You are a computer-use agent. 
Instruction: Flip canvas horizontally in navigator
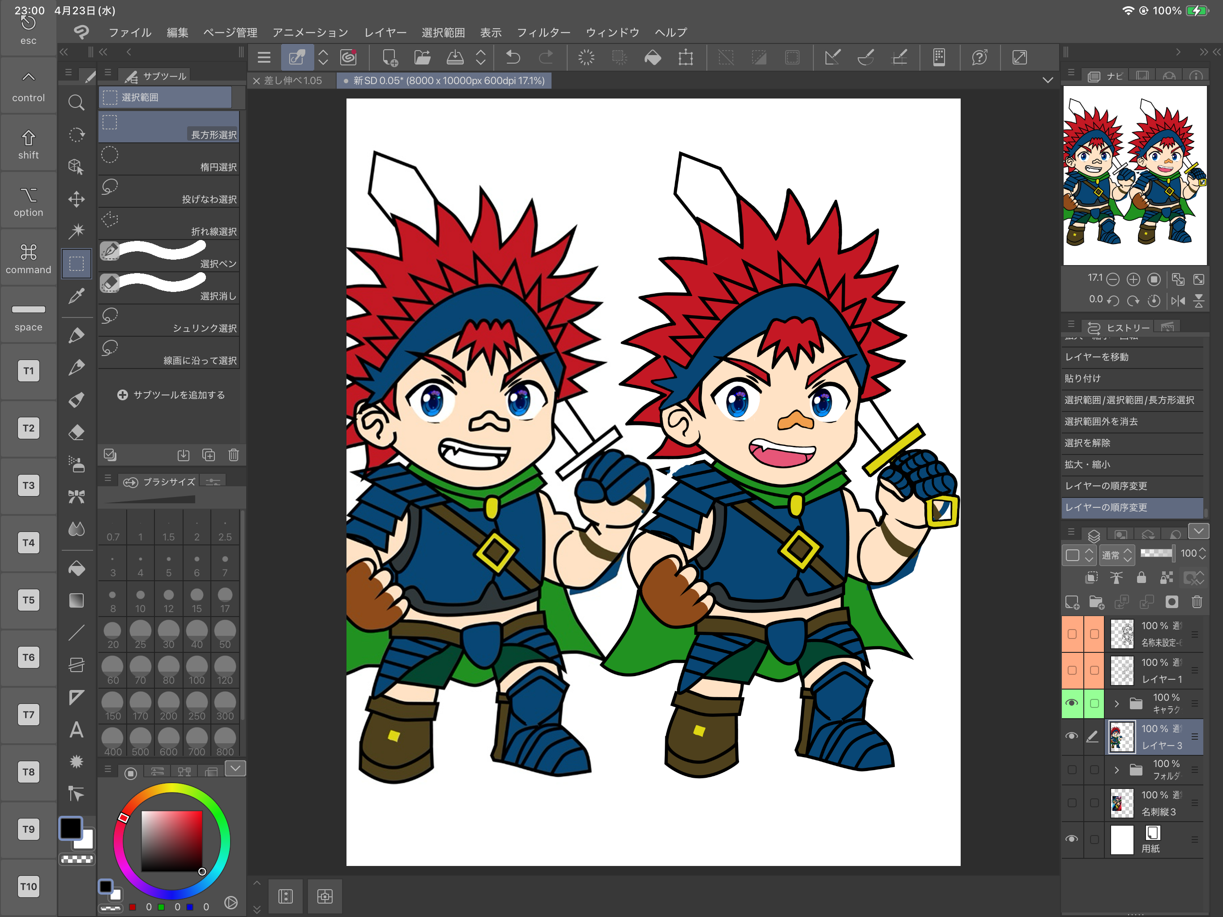(x=1178, y=301)
